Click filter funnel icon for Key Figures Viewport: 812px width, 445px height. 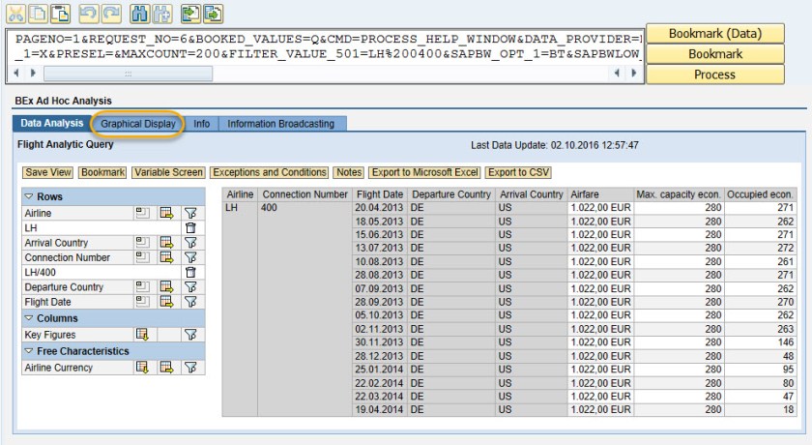[x=190, y=335]
